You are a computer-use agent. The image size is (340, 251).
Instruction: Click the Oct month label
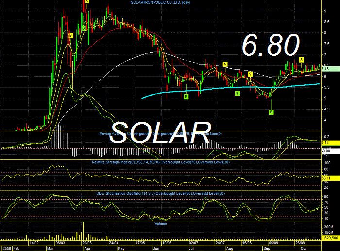[x=304, y=249]
